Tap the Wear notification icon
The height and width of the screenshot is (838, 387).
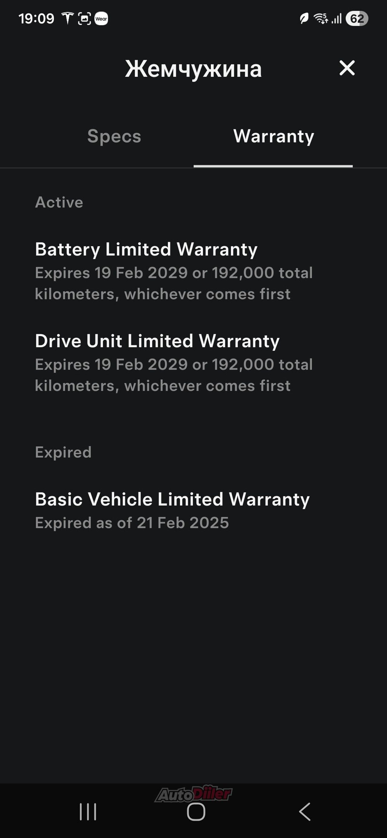101,18
